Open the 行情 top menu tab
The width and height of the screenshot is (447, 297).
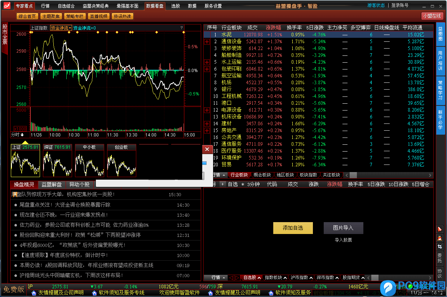coord(45,6)
